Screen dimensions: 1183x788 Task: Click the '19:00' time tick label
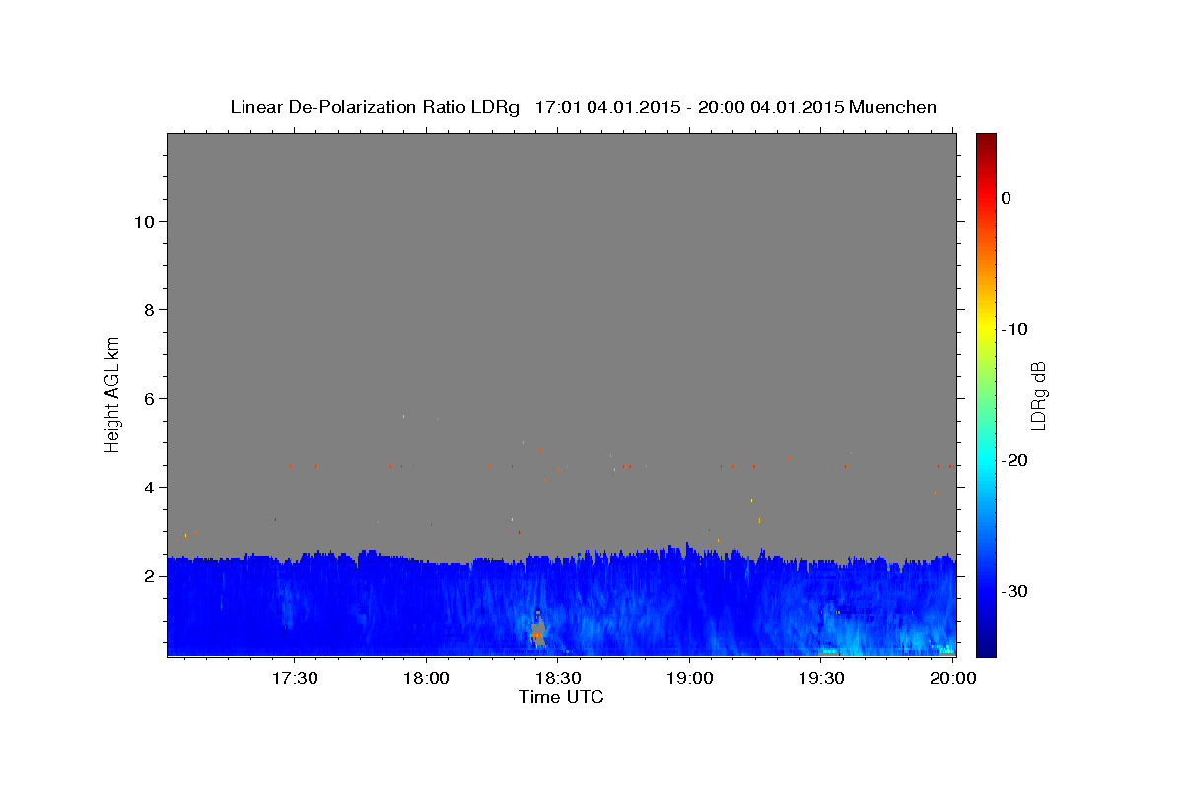click(x=689, y=679)
